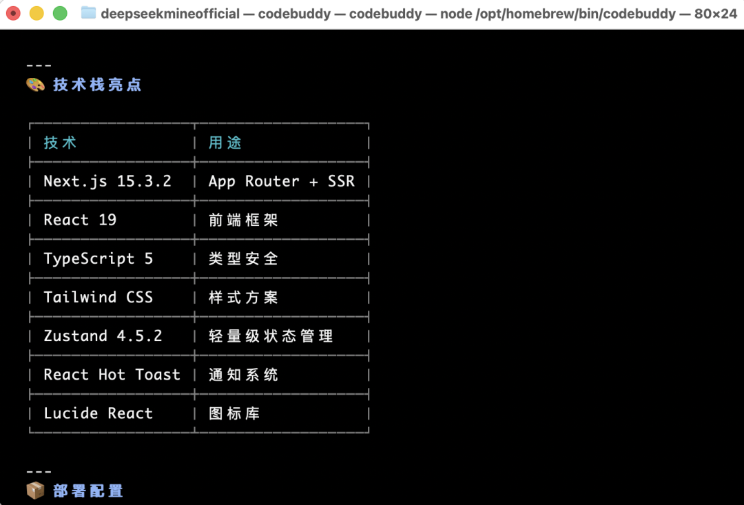
Task: Select the React 19 table cell
Action: [x=80, y=220]
